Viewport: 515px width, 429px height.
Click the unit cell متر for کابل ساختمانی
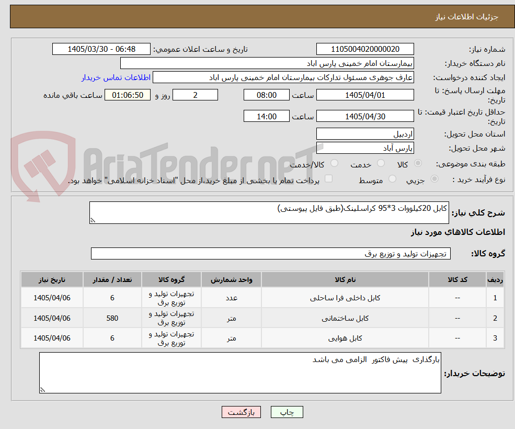tap(231, 318)
